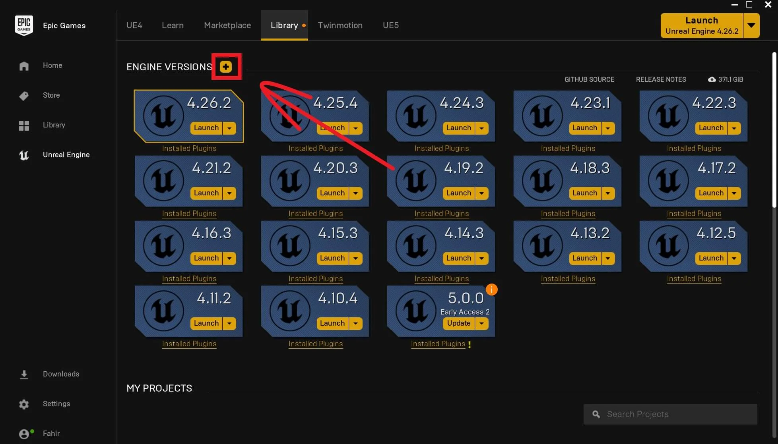The image size is (778, 444).
Task: Select the 4.14.3 engine version number
Action: [x=464, y=233]
